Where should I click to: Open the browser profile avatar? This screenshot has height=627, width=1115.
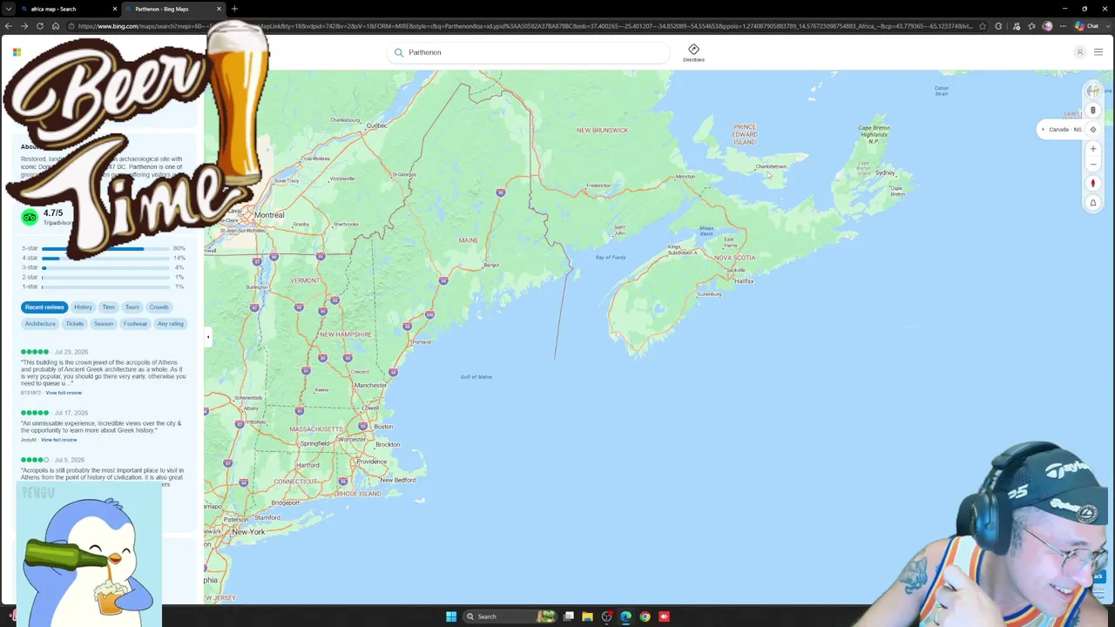click(1047, 26)
